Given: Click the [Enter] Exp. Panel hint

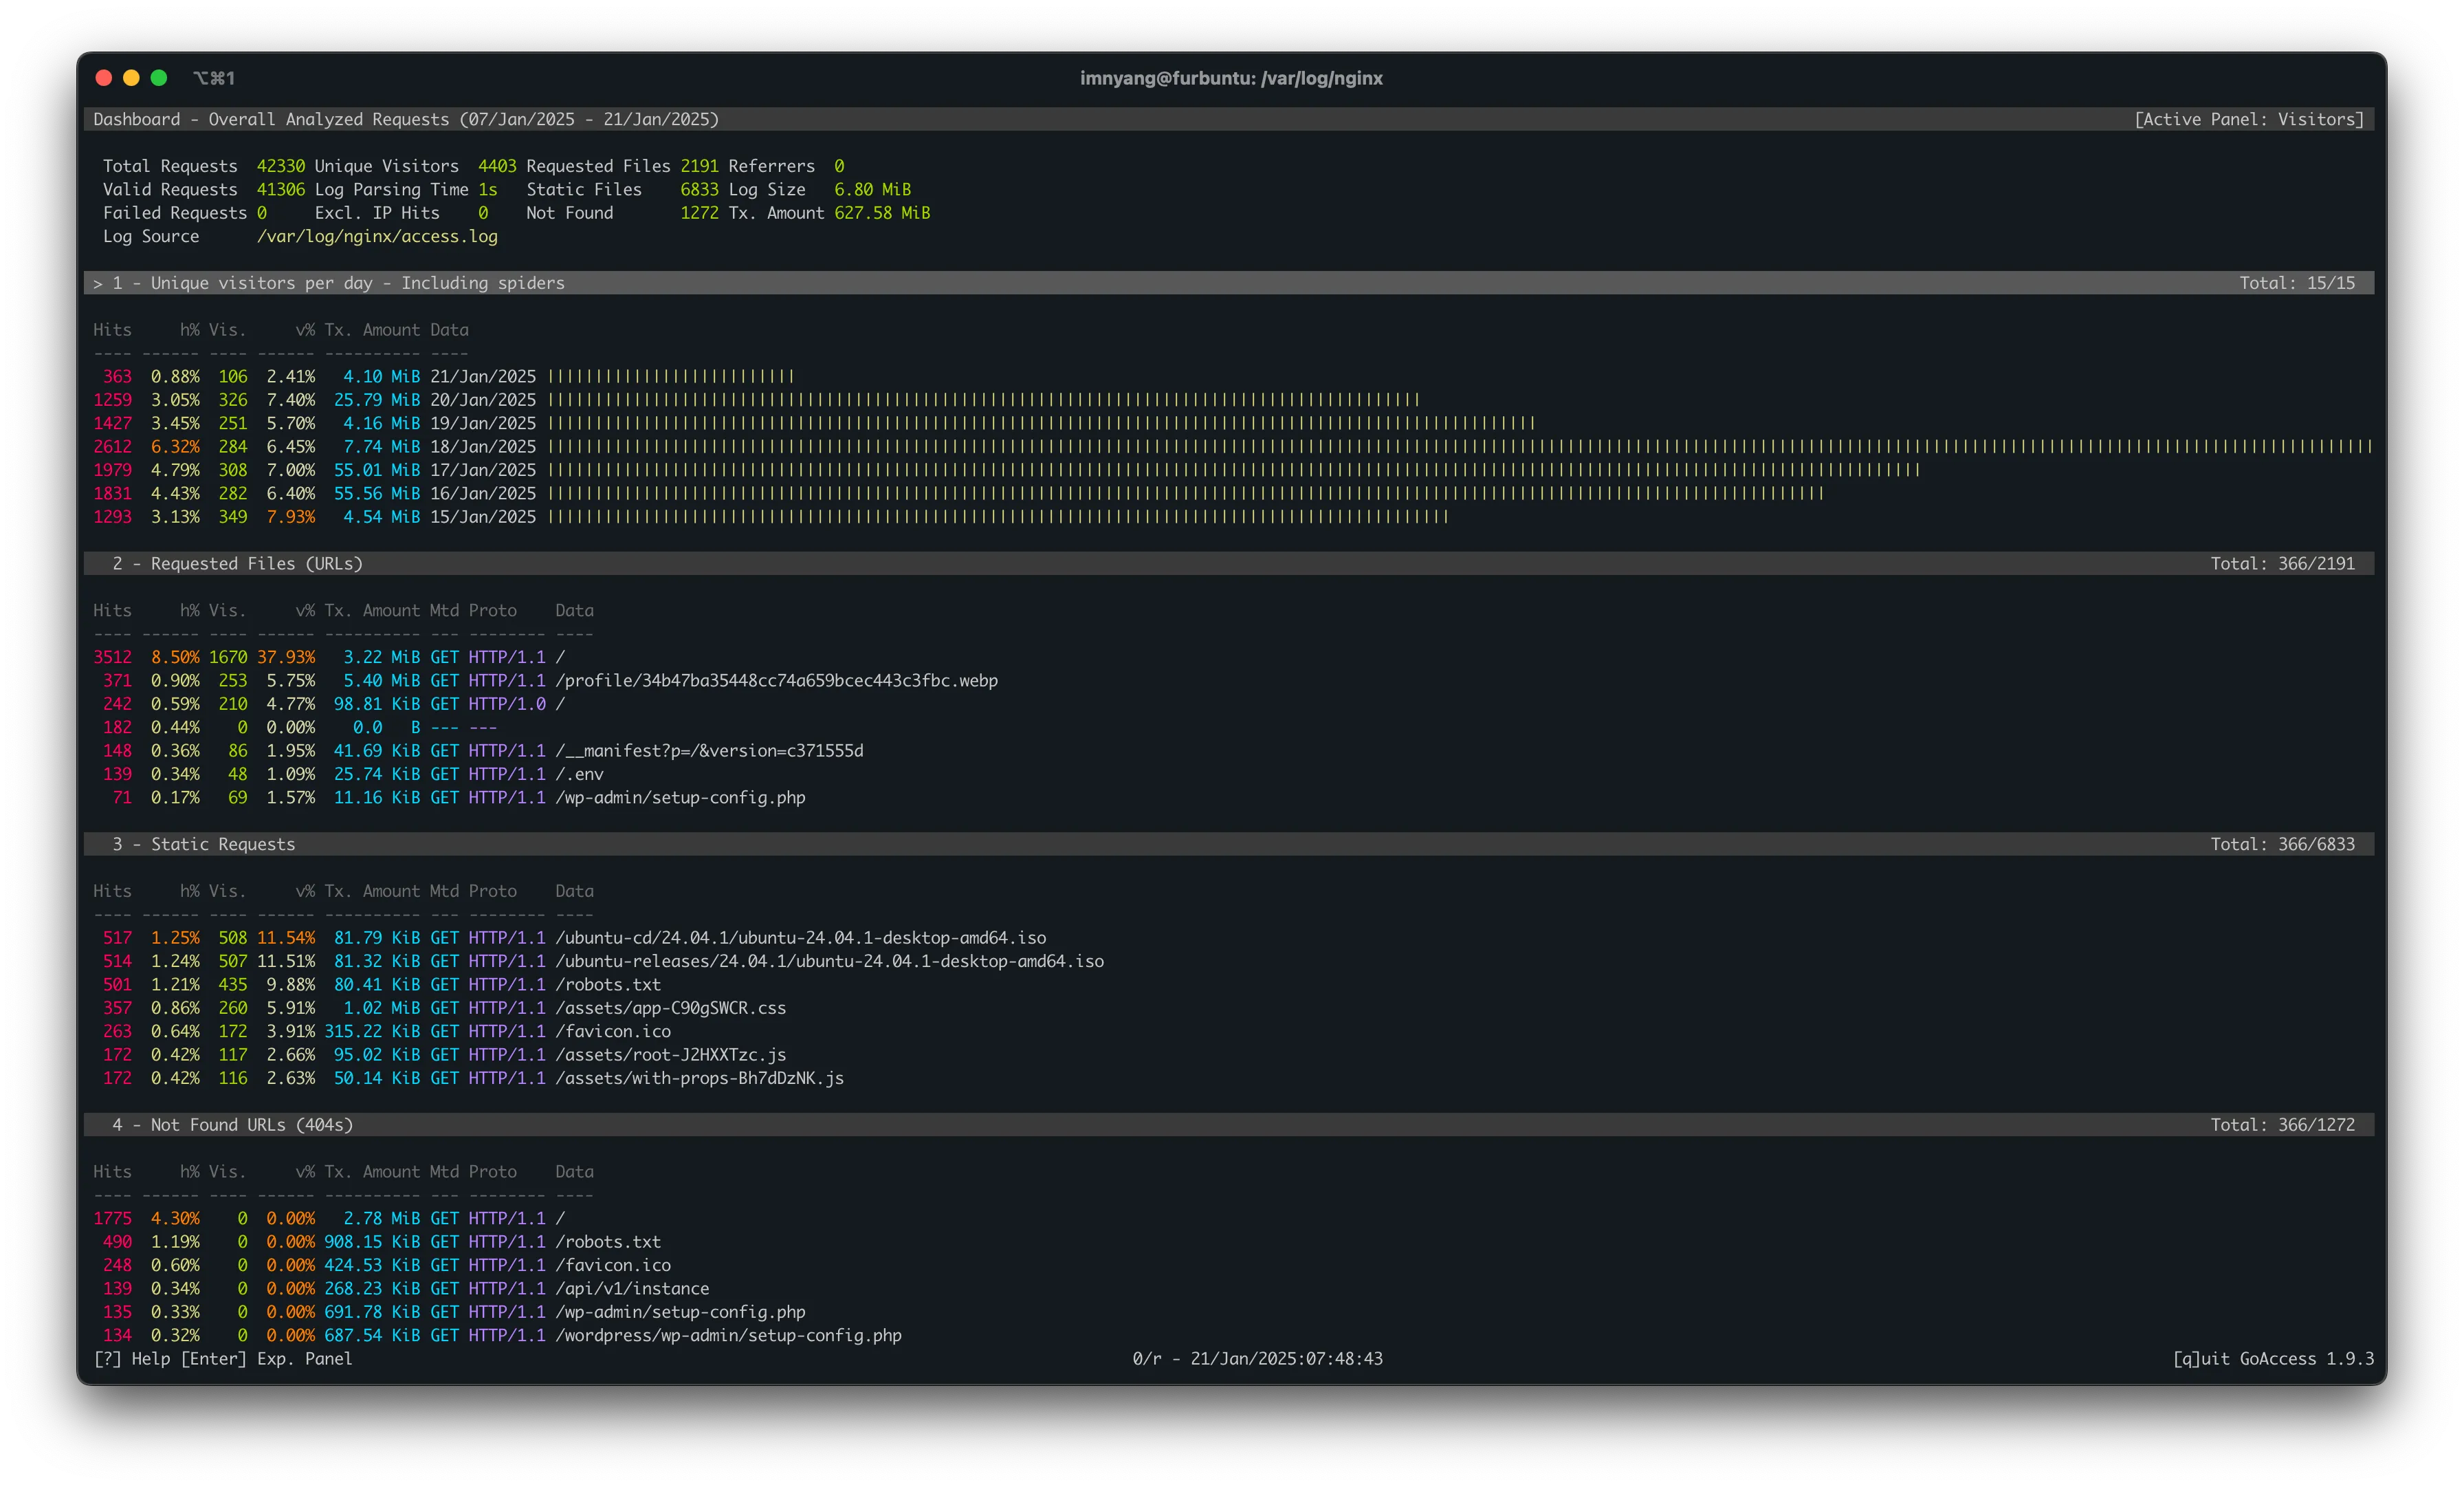Looking at the screenshot, I should pyautogui.click(x=266, y=1359).
